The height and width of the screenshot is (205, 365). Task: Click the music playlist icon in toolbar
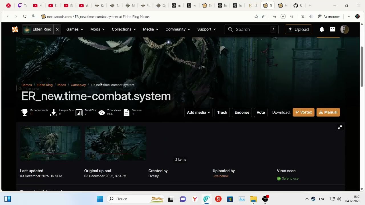(292, 17)
